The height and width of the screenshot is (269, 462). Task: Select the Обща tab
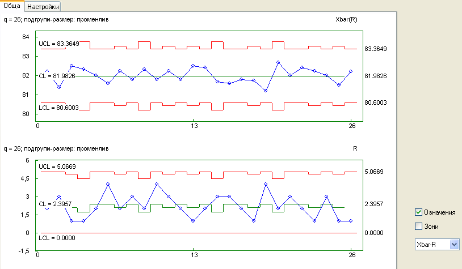click(12, 6)
